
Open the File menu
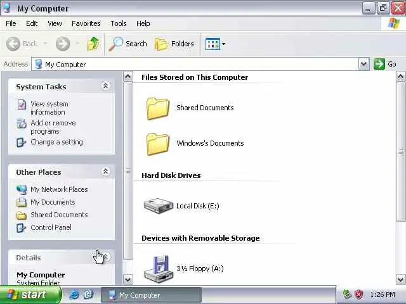coord(11,23)
